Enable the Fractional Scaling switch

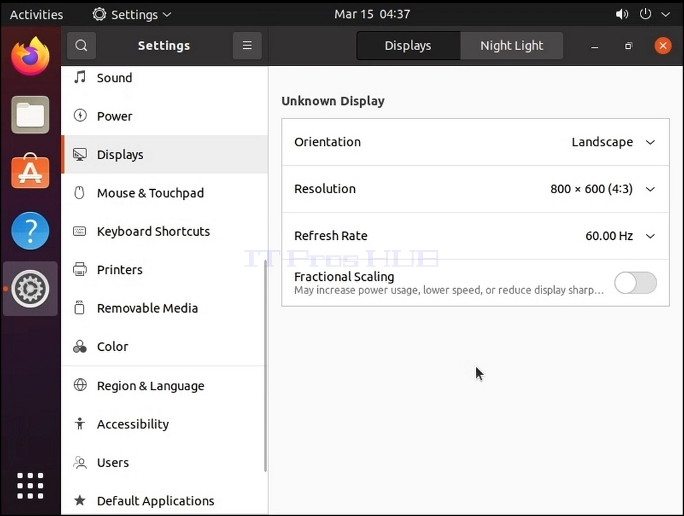click(x=635, y=283)
